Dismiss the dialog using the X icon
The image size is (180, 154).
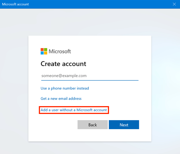[x=174, y=4]
